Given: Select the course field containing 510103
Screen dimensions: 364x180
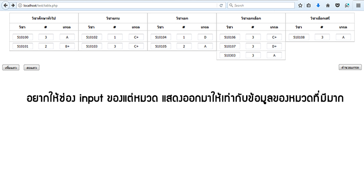Looking at the screenshot, I should pos(92,46).
